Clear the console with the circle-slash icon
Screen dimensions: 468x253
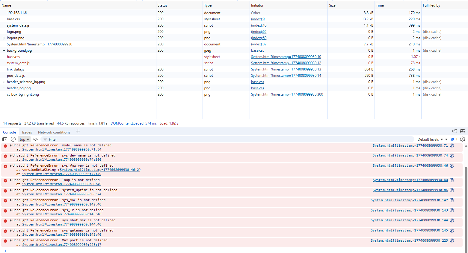pyautogui.click(x=13, y=139)
